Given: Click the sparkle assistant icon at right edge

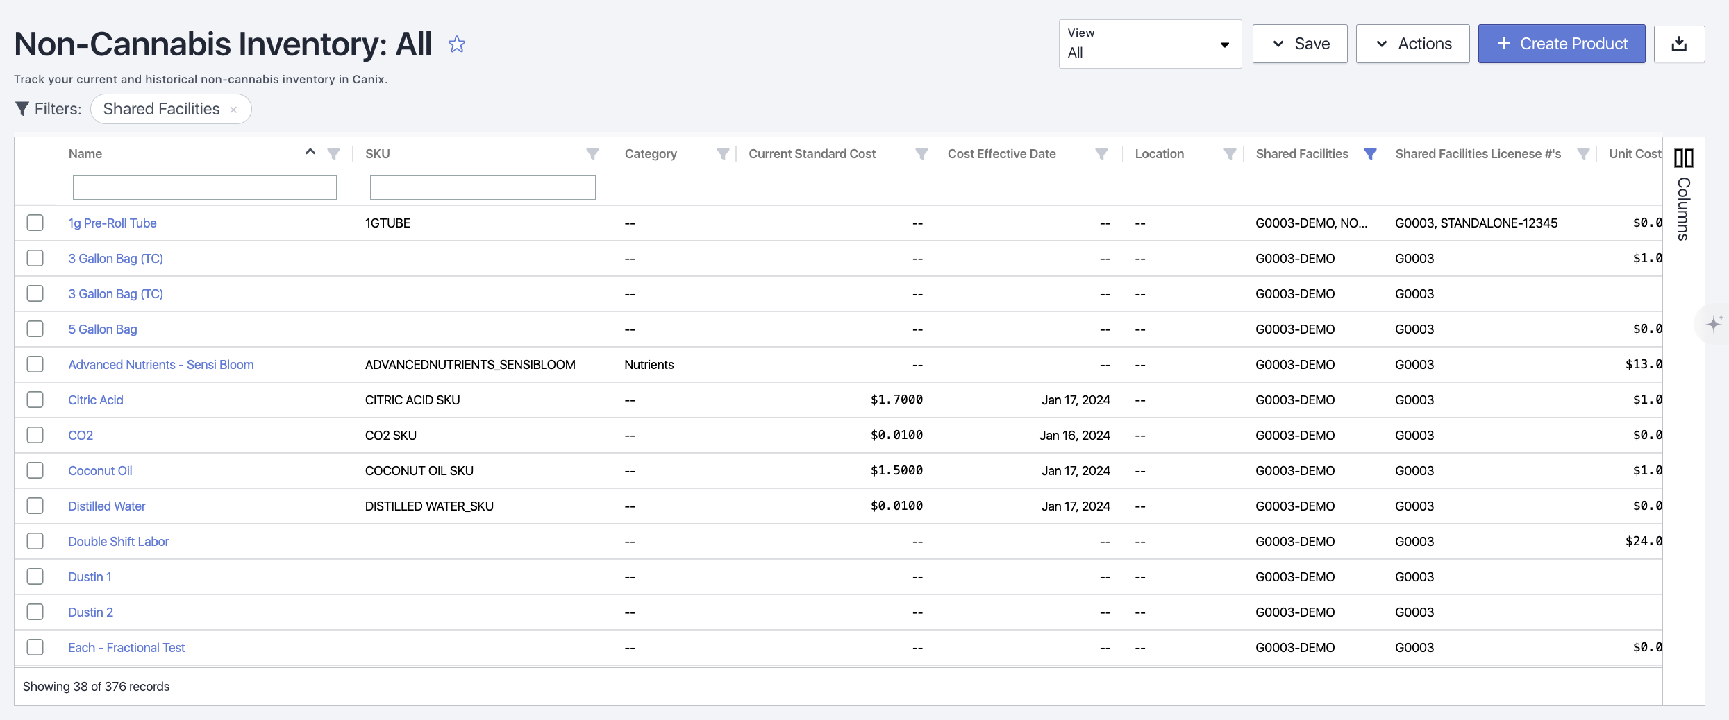Looking at the screenshot, I should 1714,324.
